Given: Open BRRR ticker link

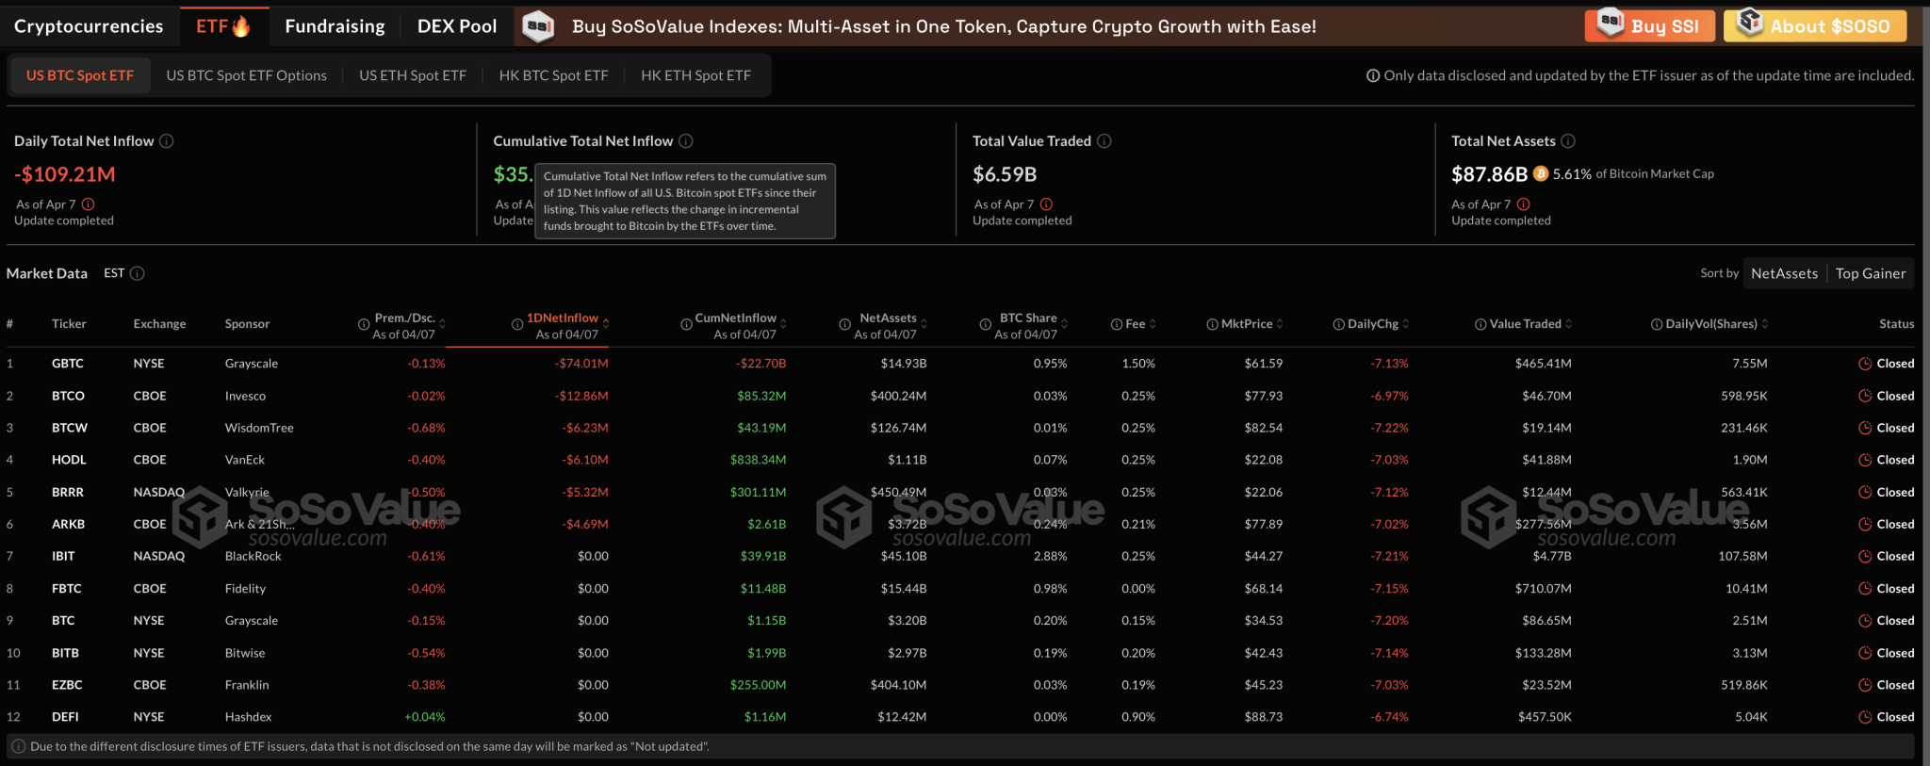Looking at the screenshot, I should coord(68,493).
